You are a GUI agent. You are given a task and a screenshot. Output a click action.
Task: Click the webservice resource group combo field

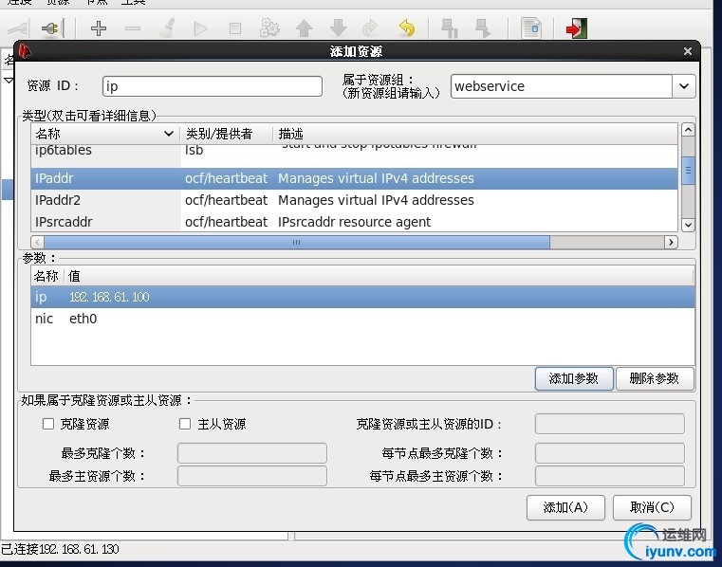562,86
